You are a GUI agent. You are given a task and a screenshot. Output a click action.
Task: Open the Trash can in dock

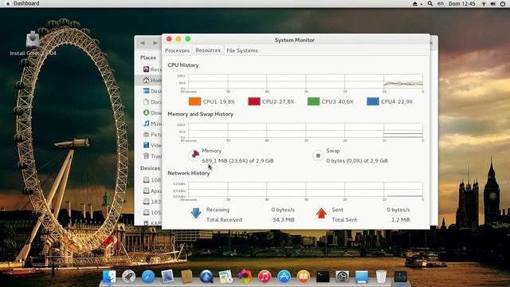pyautogui.click(x=381, y=277)
